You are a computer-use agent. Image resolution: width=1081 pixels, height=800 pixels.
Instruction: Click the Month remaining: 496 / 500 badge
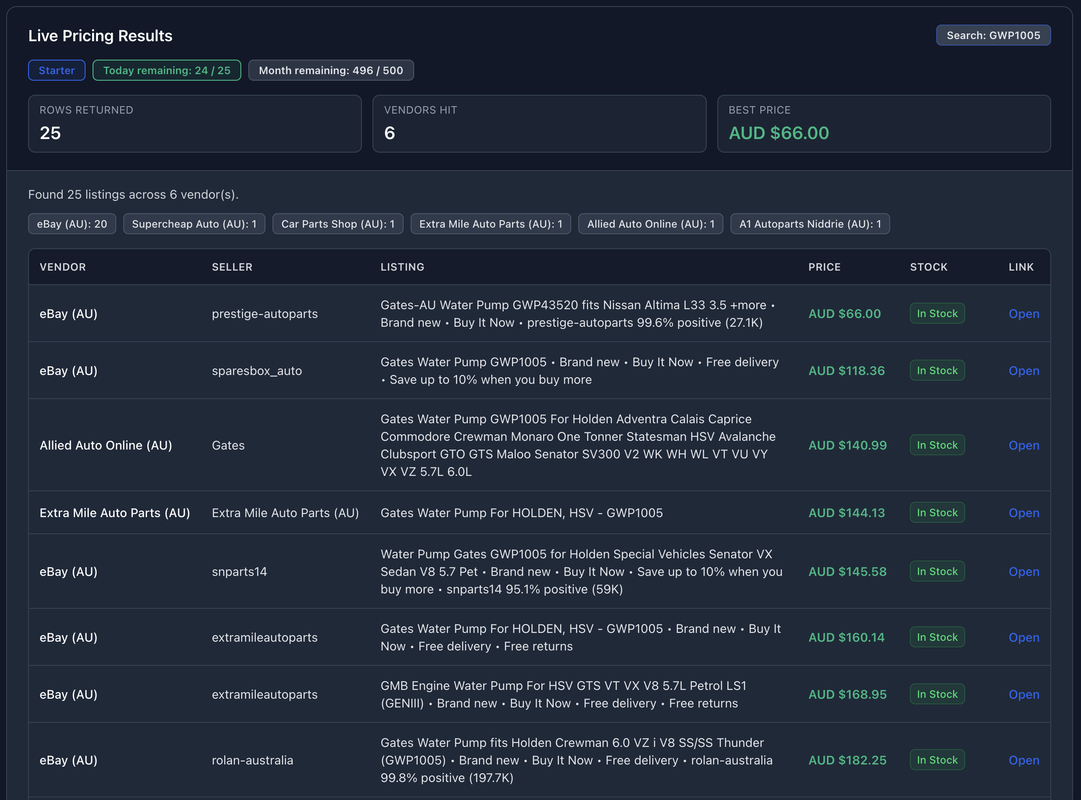[x=331, y=70]
